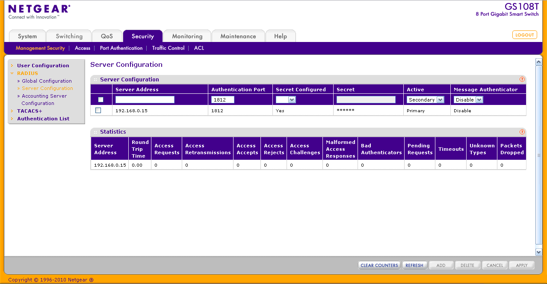
Task: Open help icon for Statistics section
Action: point(522,132)
